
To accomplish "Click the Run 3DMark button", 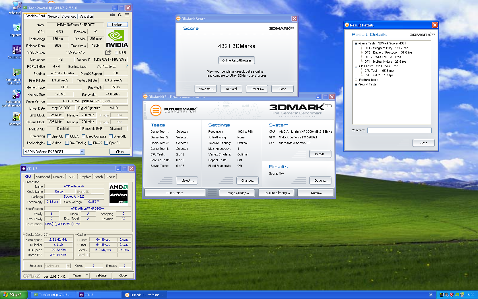I will pos(175,193).
